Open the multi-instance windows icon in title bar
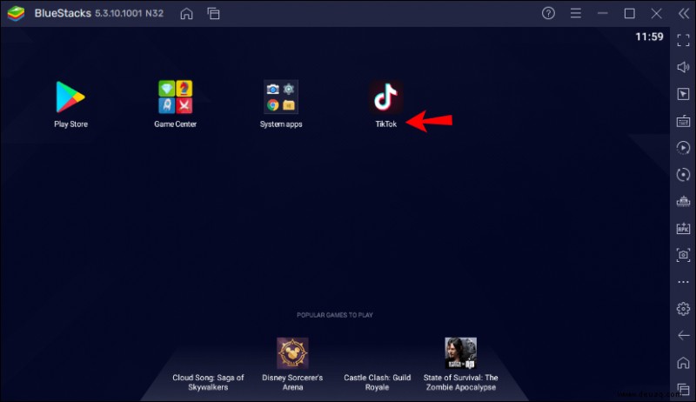The image size is (696, 402). click(x=213, y=14)
